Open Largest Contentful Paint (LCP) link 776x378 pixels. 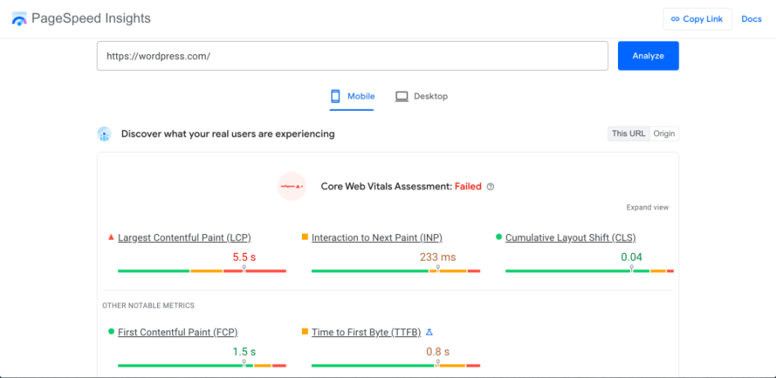[185, 237]
